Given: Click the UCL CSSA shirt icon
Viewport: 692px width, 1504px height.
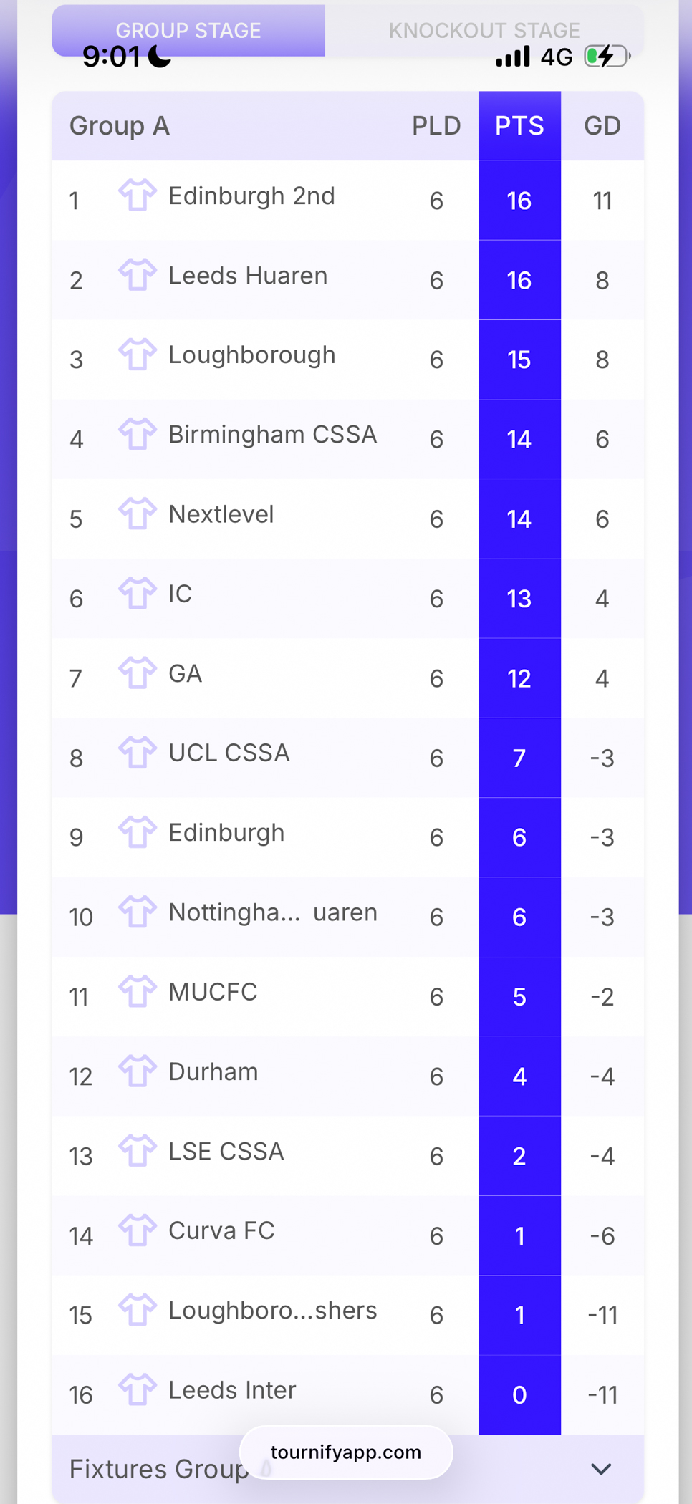Looking at the screenshot, I should tap(137, 753).
